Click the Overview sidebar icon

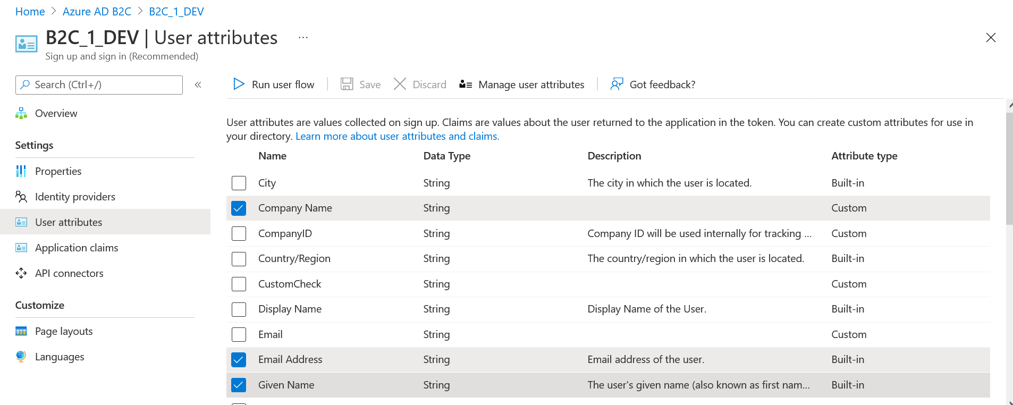[21, 113]
